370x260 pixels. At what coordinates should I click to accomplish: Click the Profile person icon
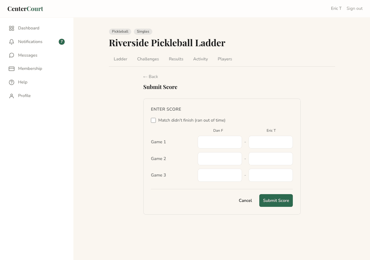pyautogui.click(x=12, y=96)
